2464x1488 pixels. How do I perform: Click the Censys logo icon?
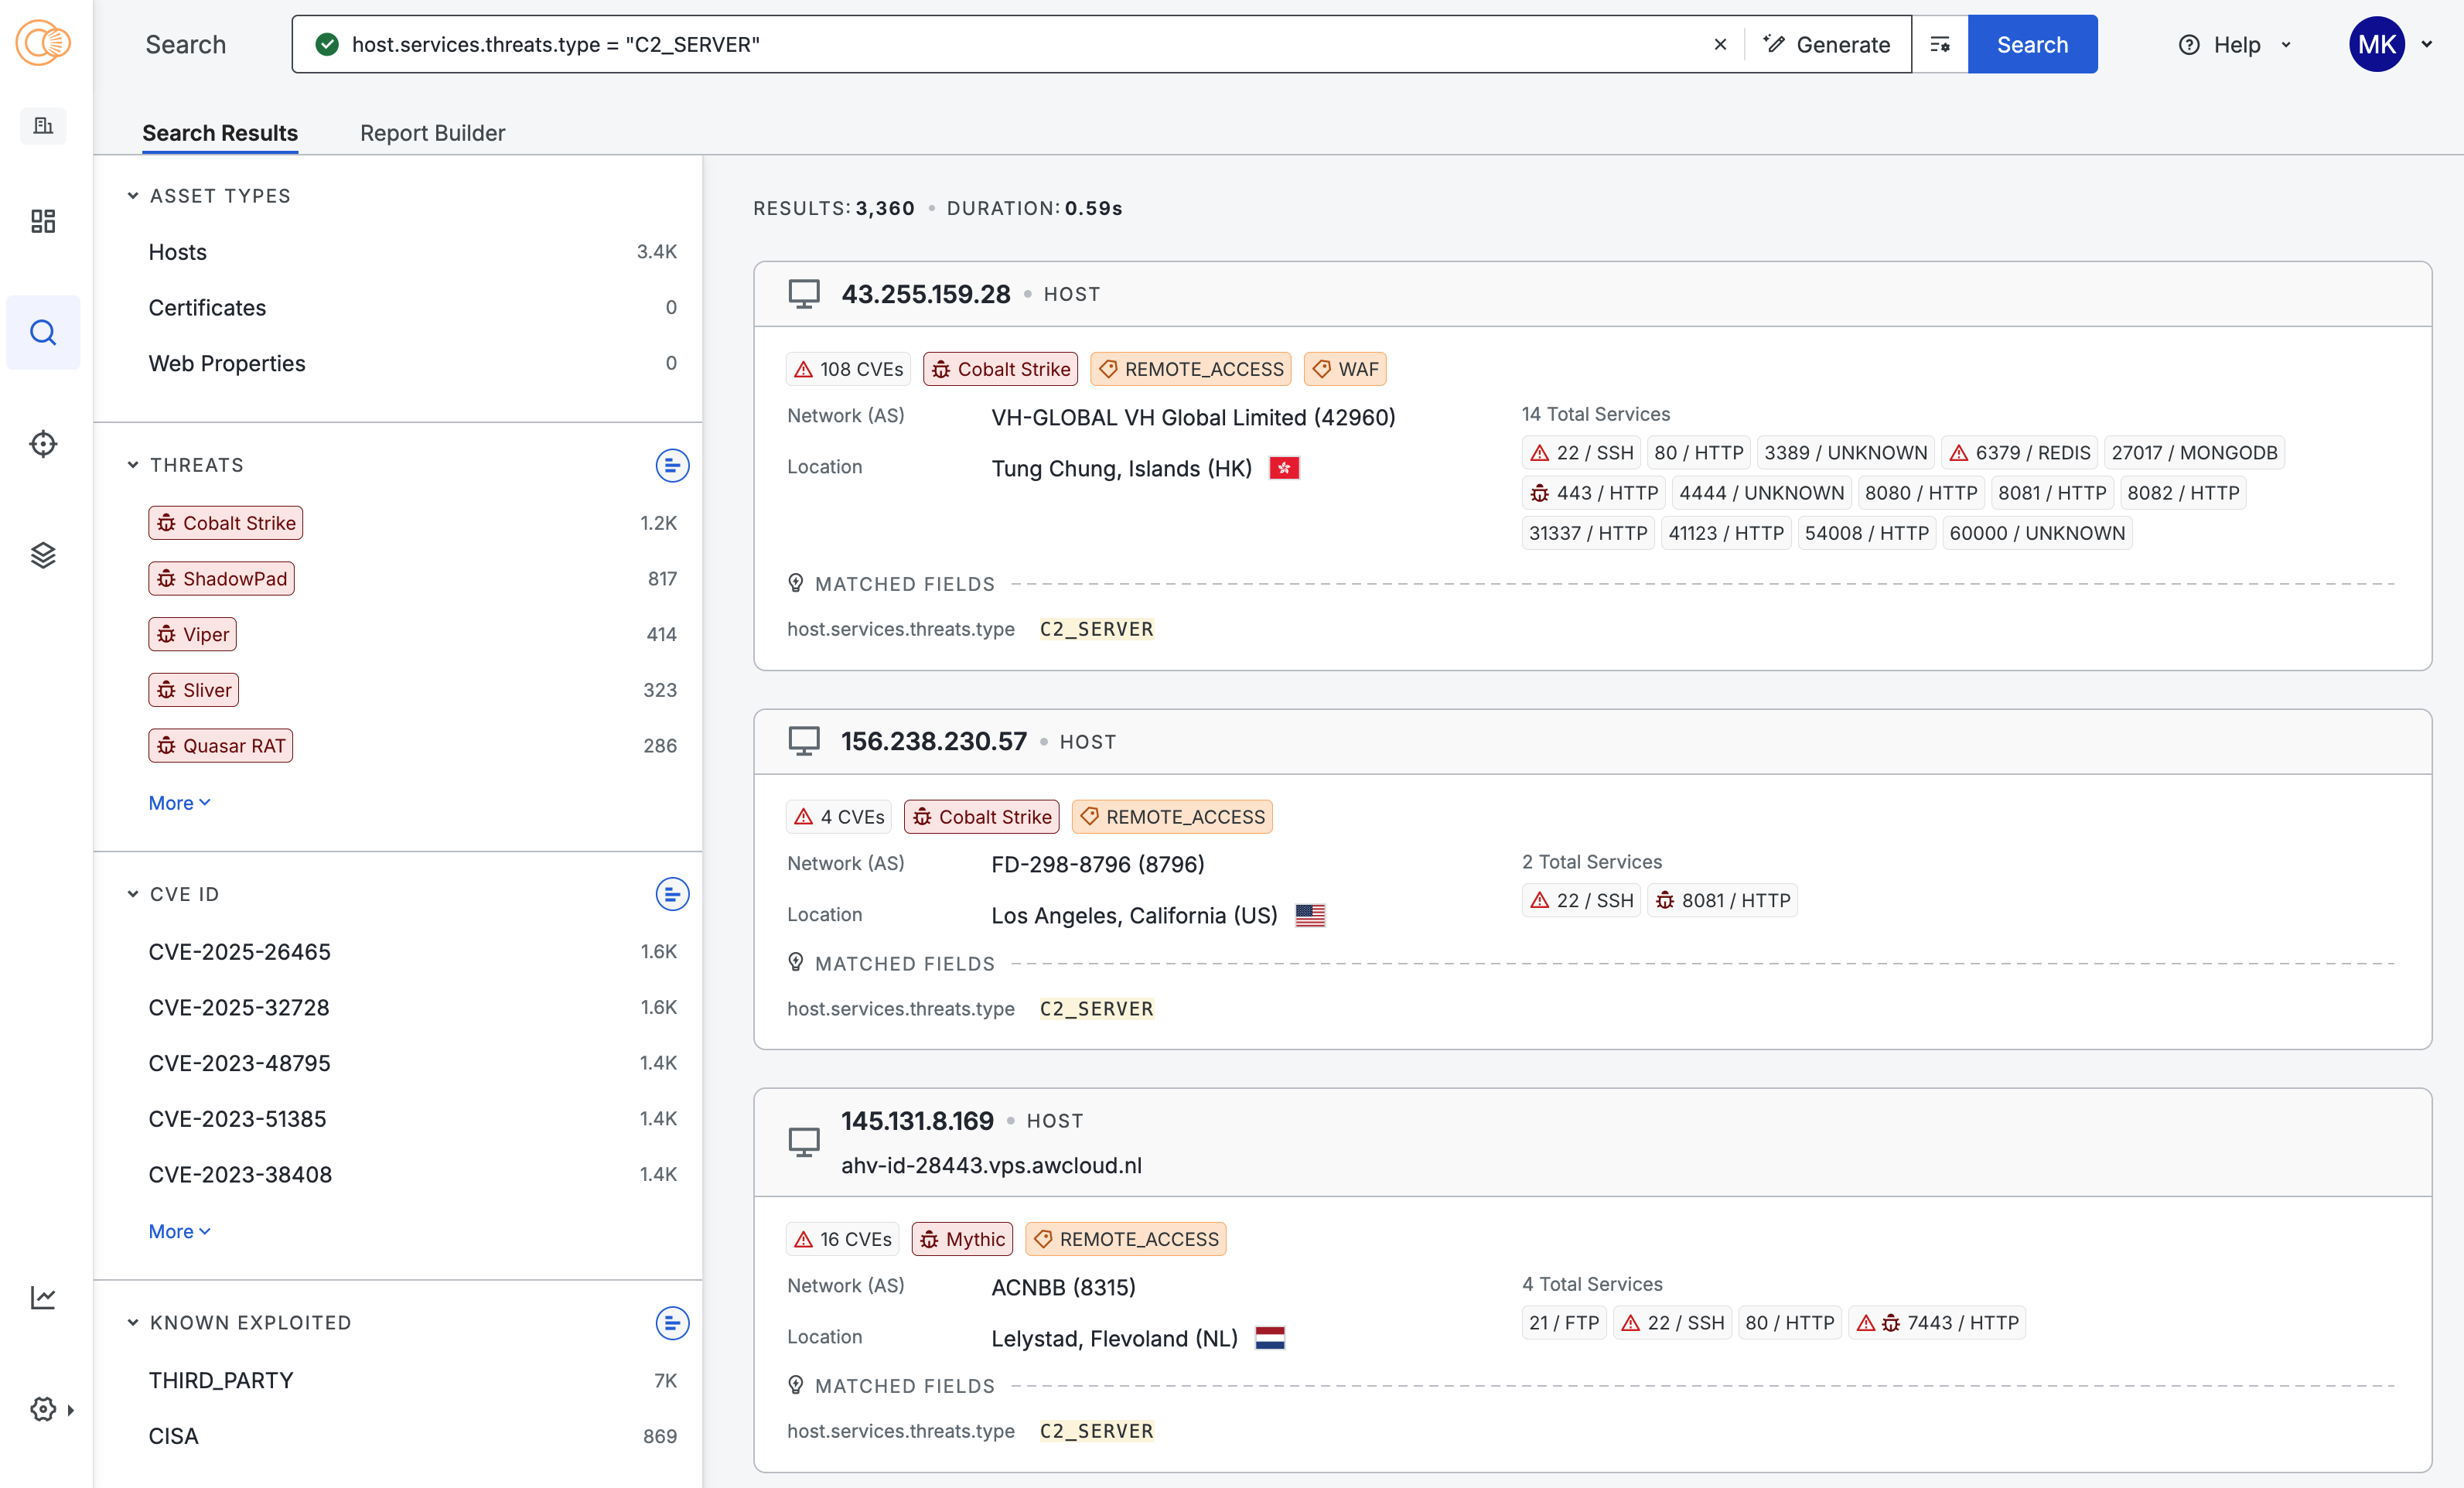[43, 43]
